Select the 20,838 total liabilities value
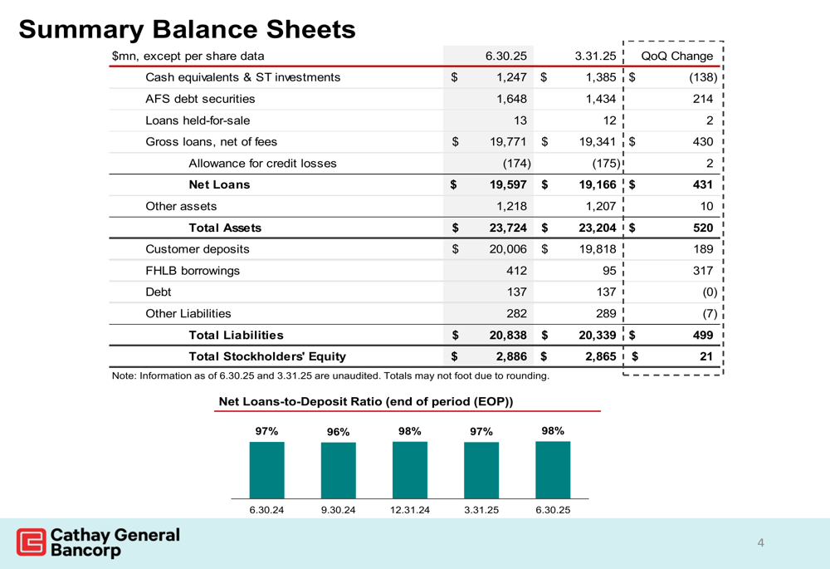This screenshot has height=569, width=830. click(508, 336)
